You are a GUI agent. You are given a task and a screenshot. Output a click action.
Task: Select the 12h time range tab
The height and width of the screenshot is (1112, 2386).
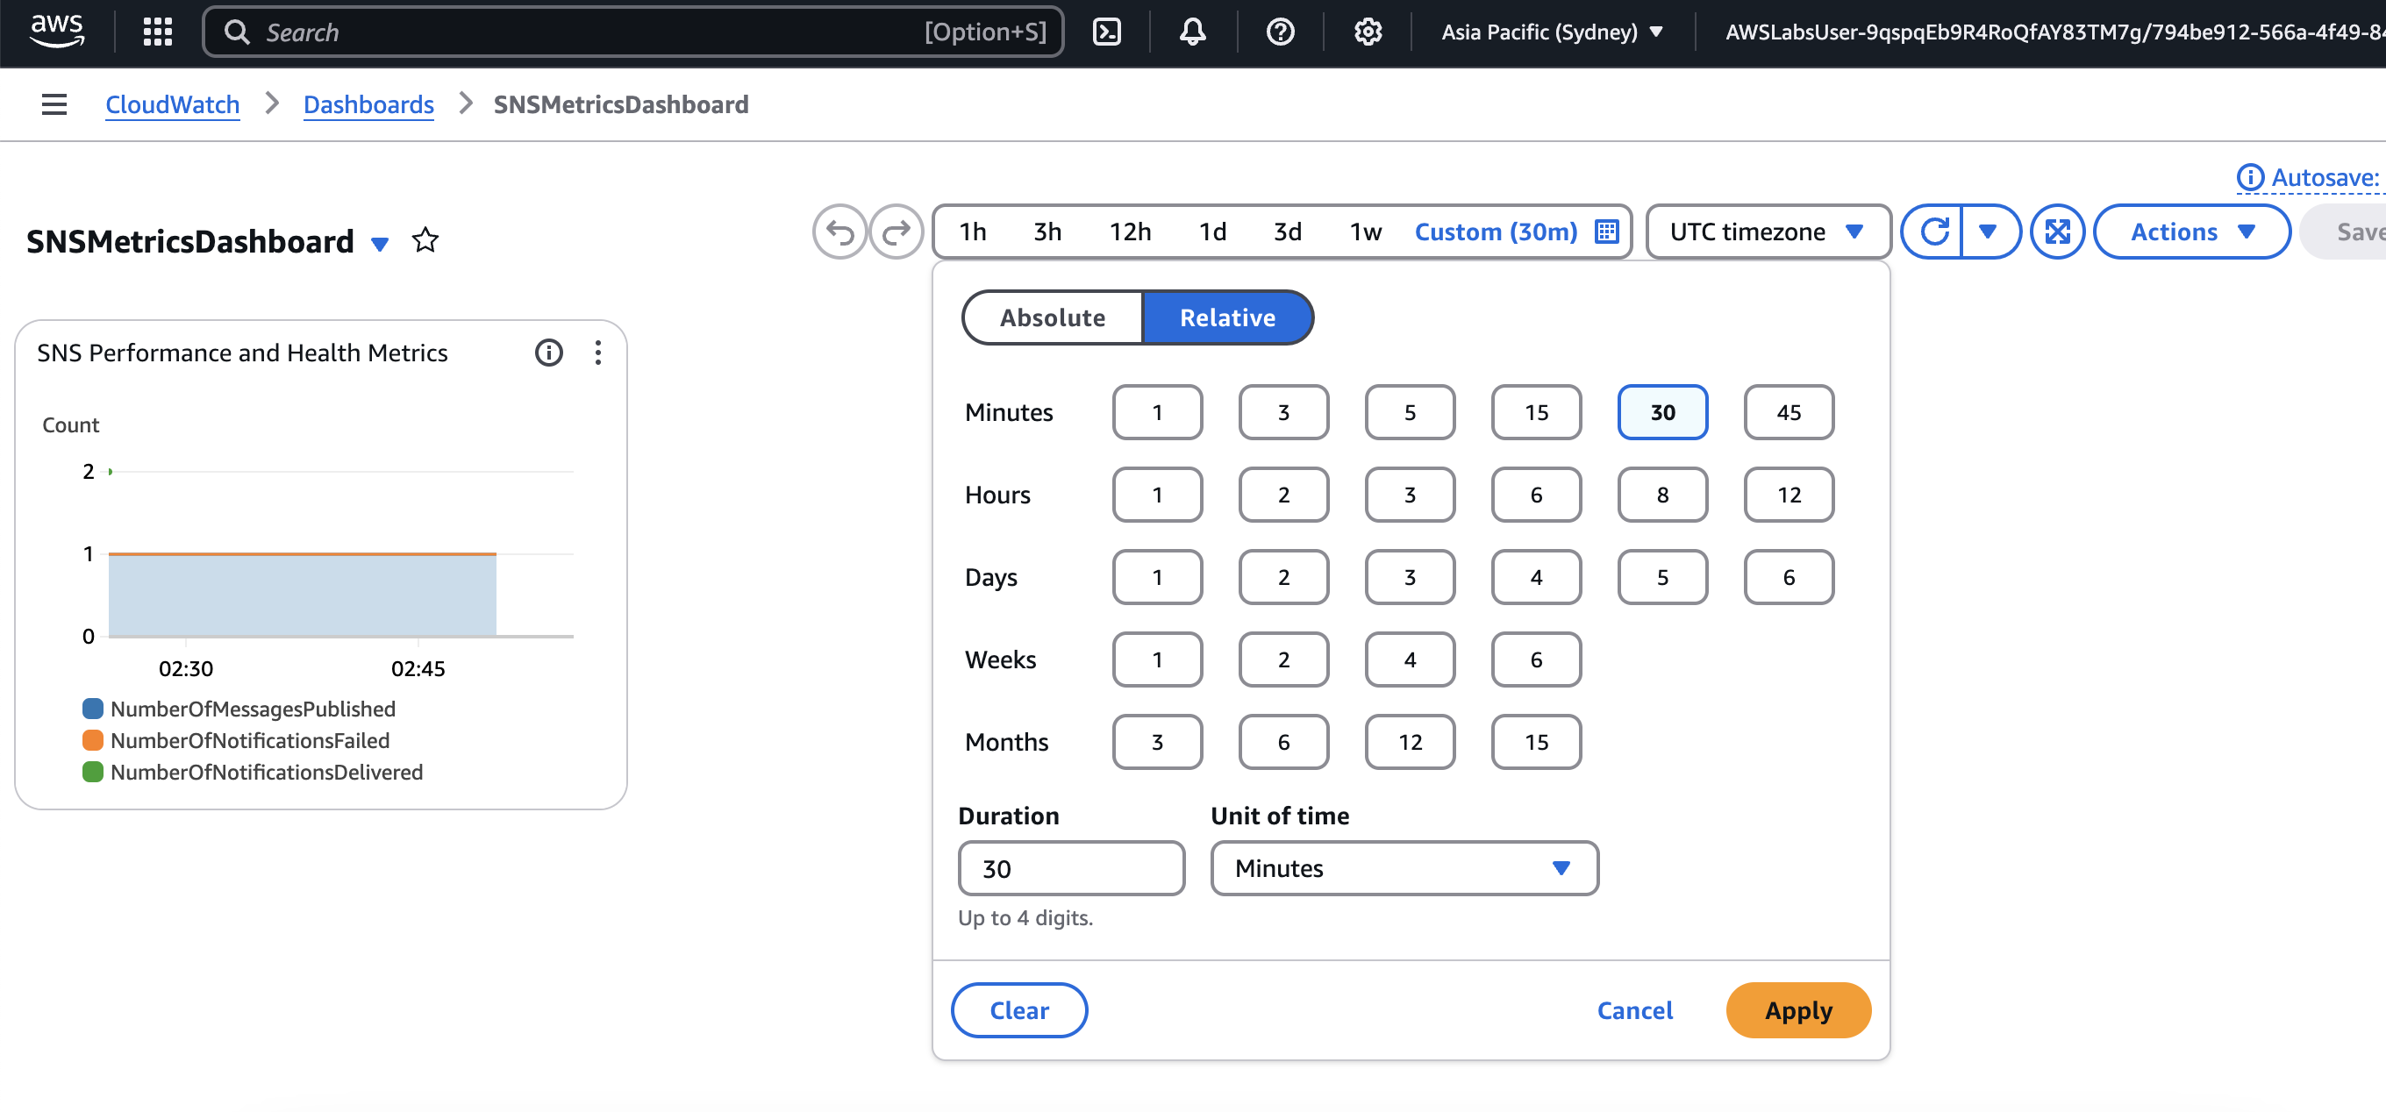coord(1130,232)
